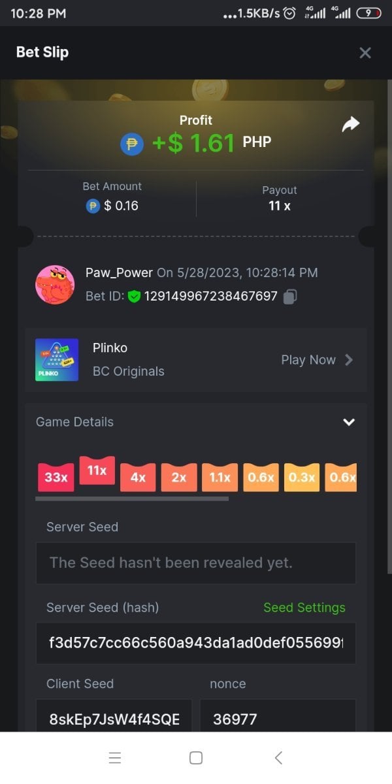392x784 pixels.
Task: Tap the share arrow icon
Action: click(351, 124)
